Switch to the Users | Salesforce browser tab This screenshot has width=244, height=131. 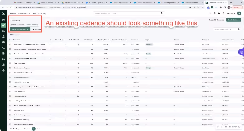coord(191,2)
